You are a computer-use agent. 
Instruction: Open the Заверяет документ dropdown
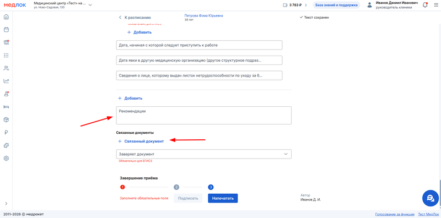point(203,154)
